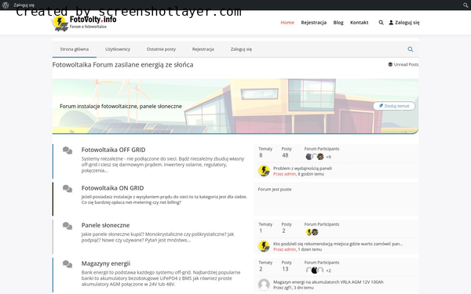
Task: Click the +9 more participants indicator
Action: coord(328,157)
